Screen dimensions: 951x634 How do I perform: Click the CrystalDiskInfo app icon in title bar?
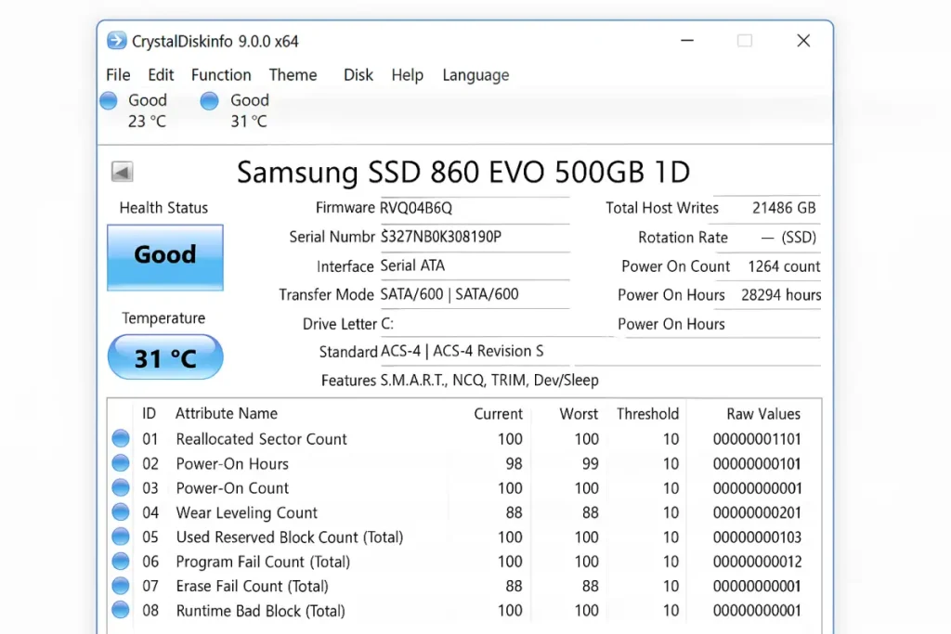(x=117, y=41)
